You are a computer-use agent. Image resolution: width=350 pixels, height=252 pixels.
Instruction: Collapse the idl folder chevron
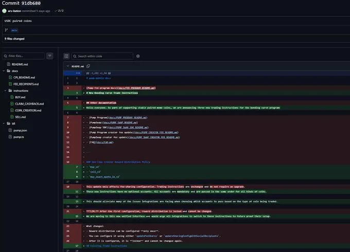[x=4, y=123]
